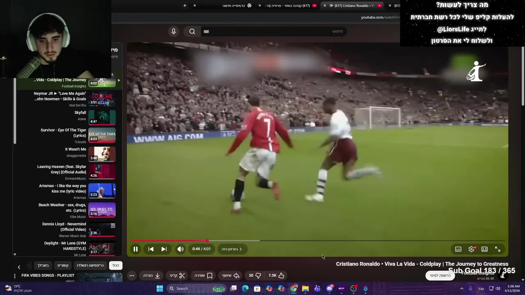Open player settings gear icon
Image resolution: width=525 pixels, height=295 pixels.
pyautogui.click(x=471, y=249)
